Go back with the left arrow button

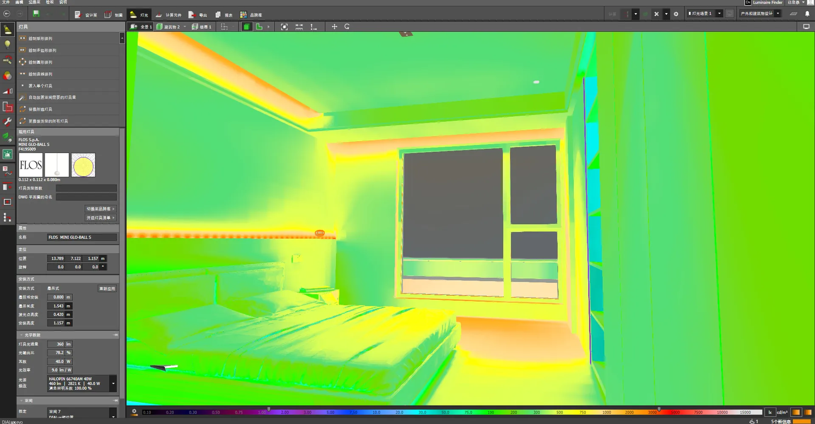tap(7, 14)
